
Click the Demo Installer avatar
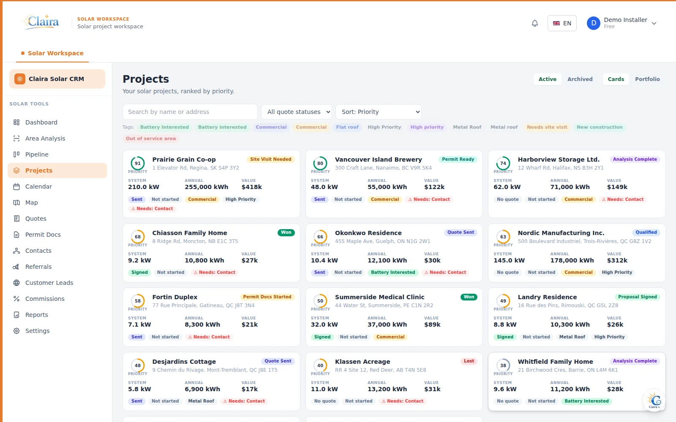[594, 23]
